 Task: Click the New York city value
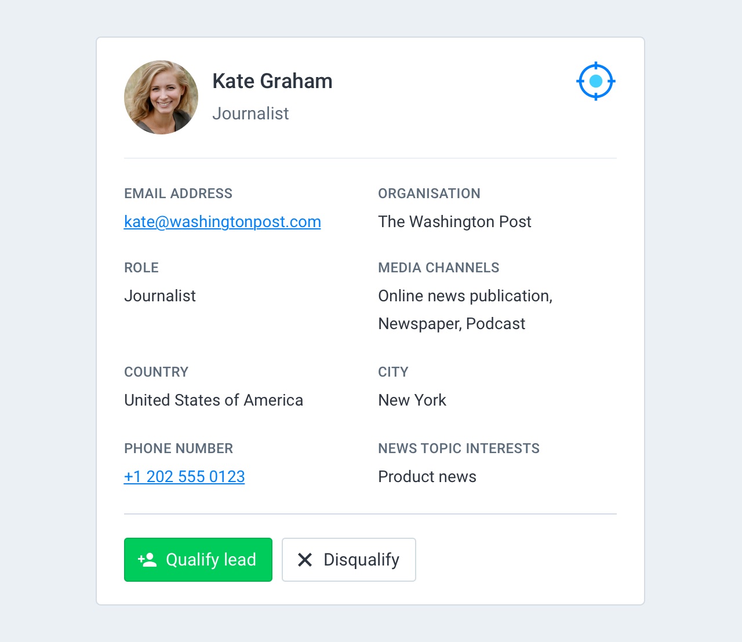[x=412, y=400]
